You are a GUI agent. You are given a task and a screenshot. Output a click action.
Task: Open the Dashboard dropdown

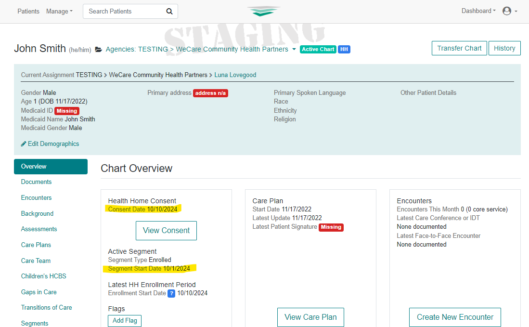pos(478,11)
